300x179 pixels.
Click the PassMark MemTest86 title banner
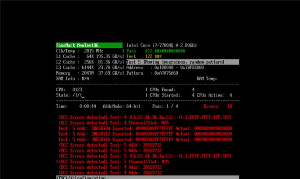[x=89, y=45]
